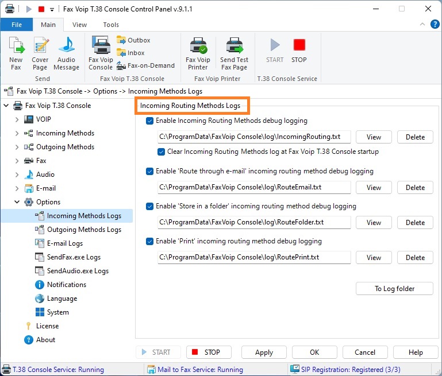Select Outgoing Methods tree node
442x376 pixels.
point(65,147)
